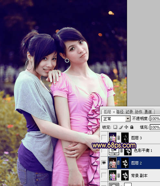
Task: Click the mask link icon on 图层 3
Action: point(119,138)
